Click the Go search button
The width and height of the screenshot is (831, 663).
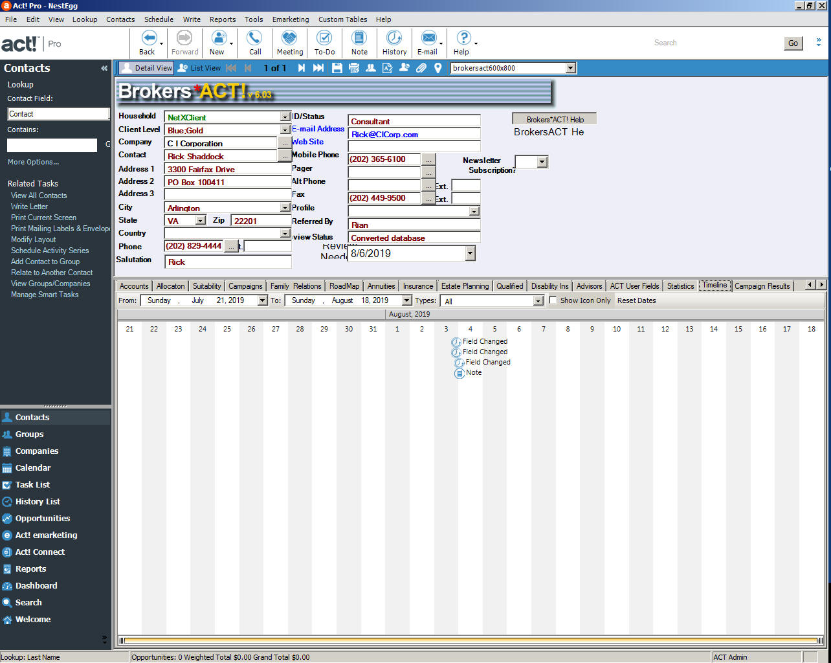click(x=793, y=43)
